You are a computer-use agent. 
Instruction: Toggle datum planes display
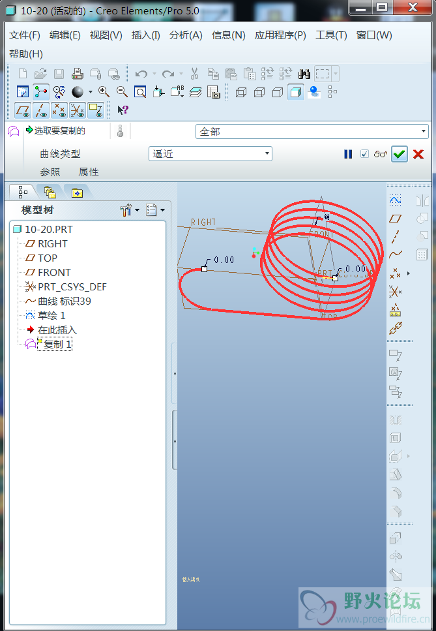click(x=23, y=110)
